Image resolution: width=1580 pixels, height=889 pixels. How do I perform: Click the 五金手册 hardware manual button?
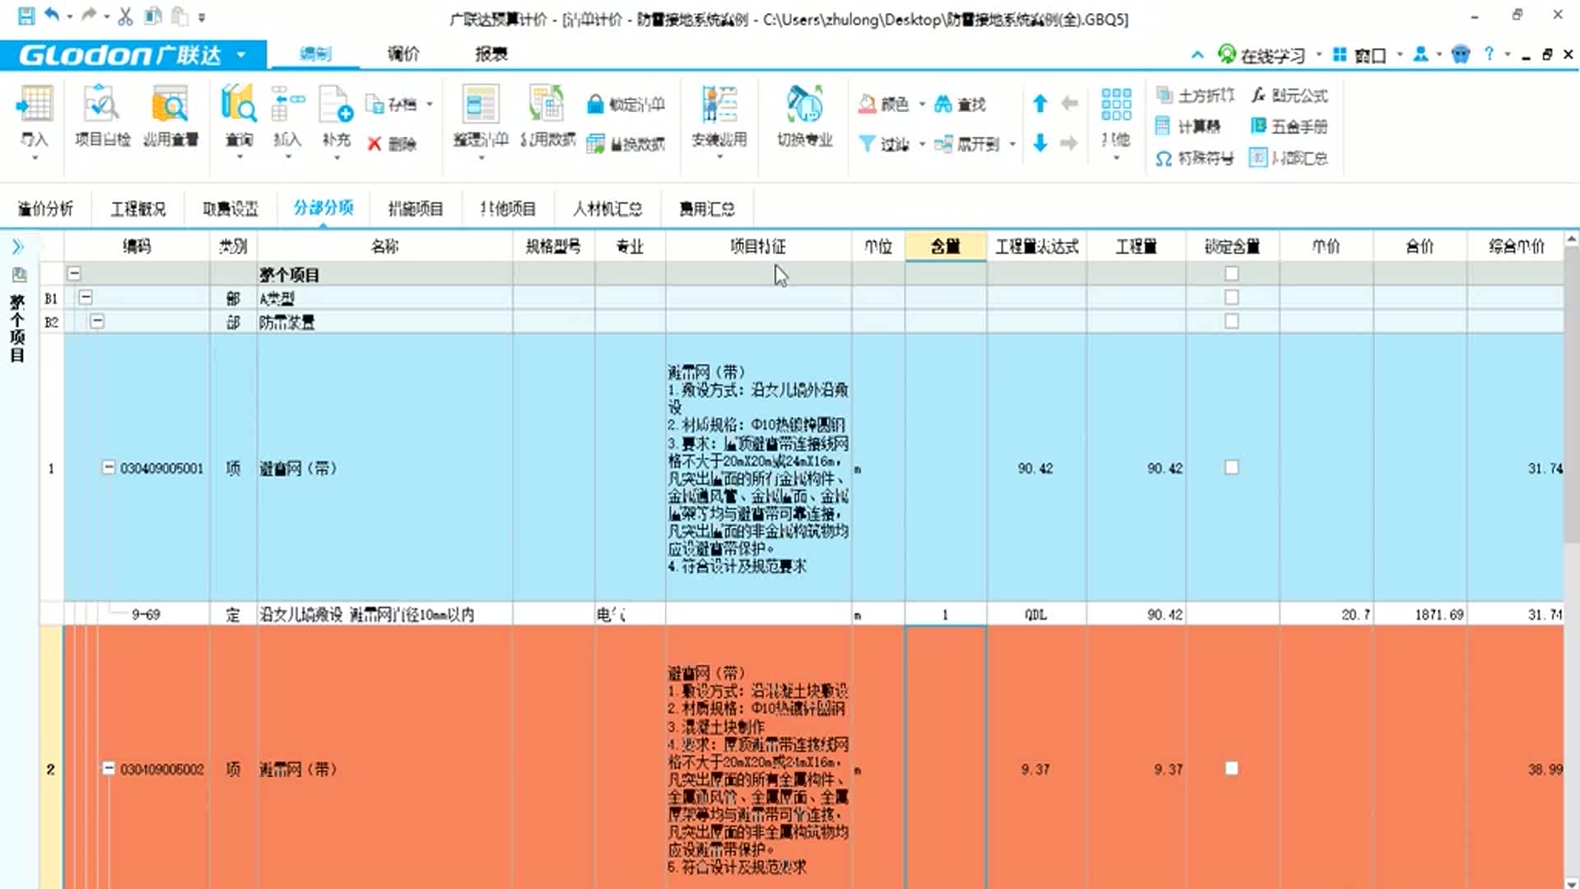click(1289, 126)
